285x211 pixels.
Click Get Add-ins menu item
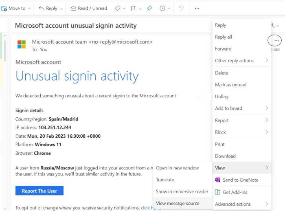tap(241, 192)
